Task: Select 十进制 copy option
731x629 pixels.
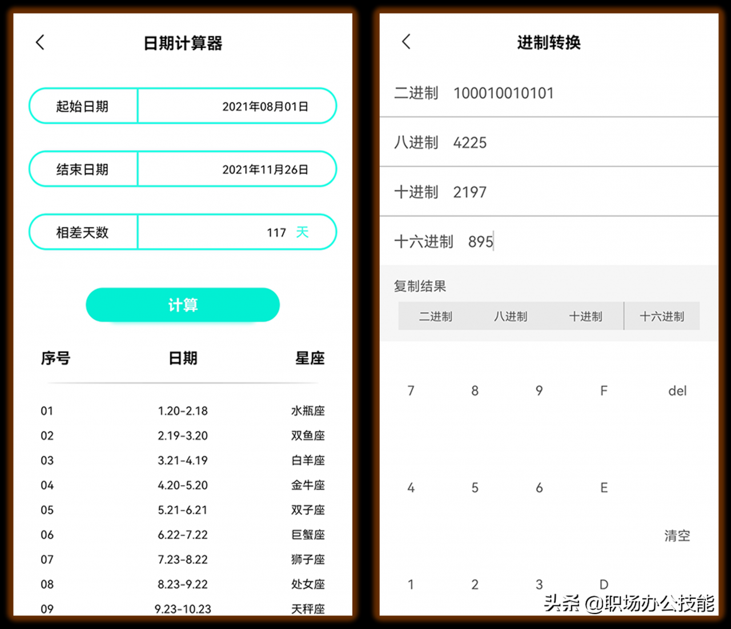Action: [586, 316]
